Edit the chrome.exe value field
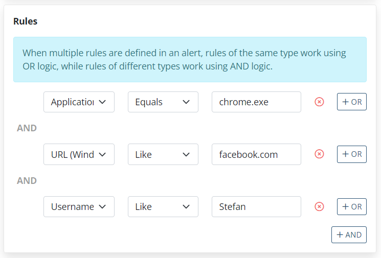The image size is (381, 258). tap(256, 102)
